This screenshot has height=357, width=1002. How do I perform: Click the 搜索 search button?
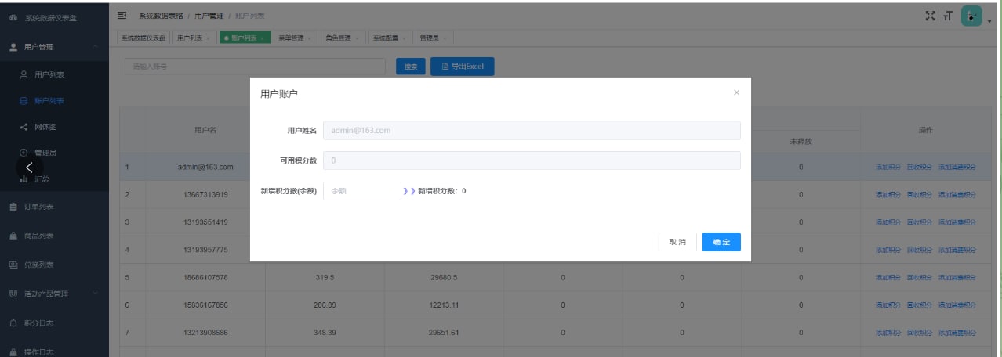tap(410, 67)
